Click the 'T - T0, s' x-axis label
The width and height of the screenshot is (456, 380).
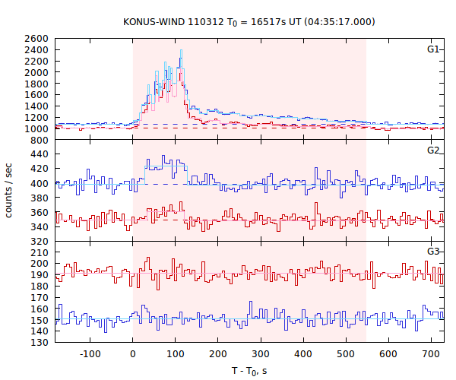click(x=249, y=371)
